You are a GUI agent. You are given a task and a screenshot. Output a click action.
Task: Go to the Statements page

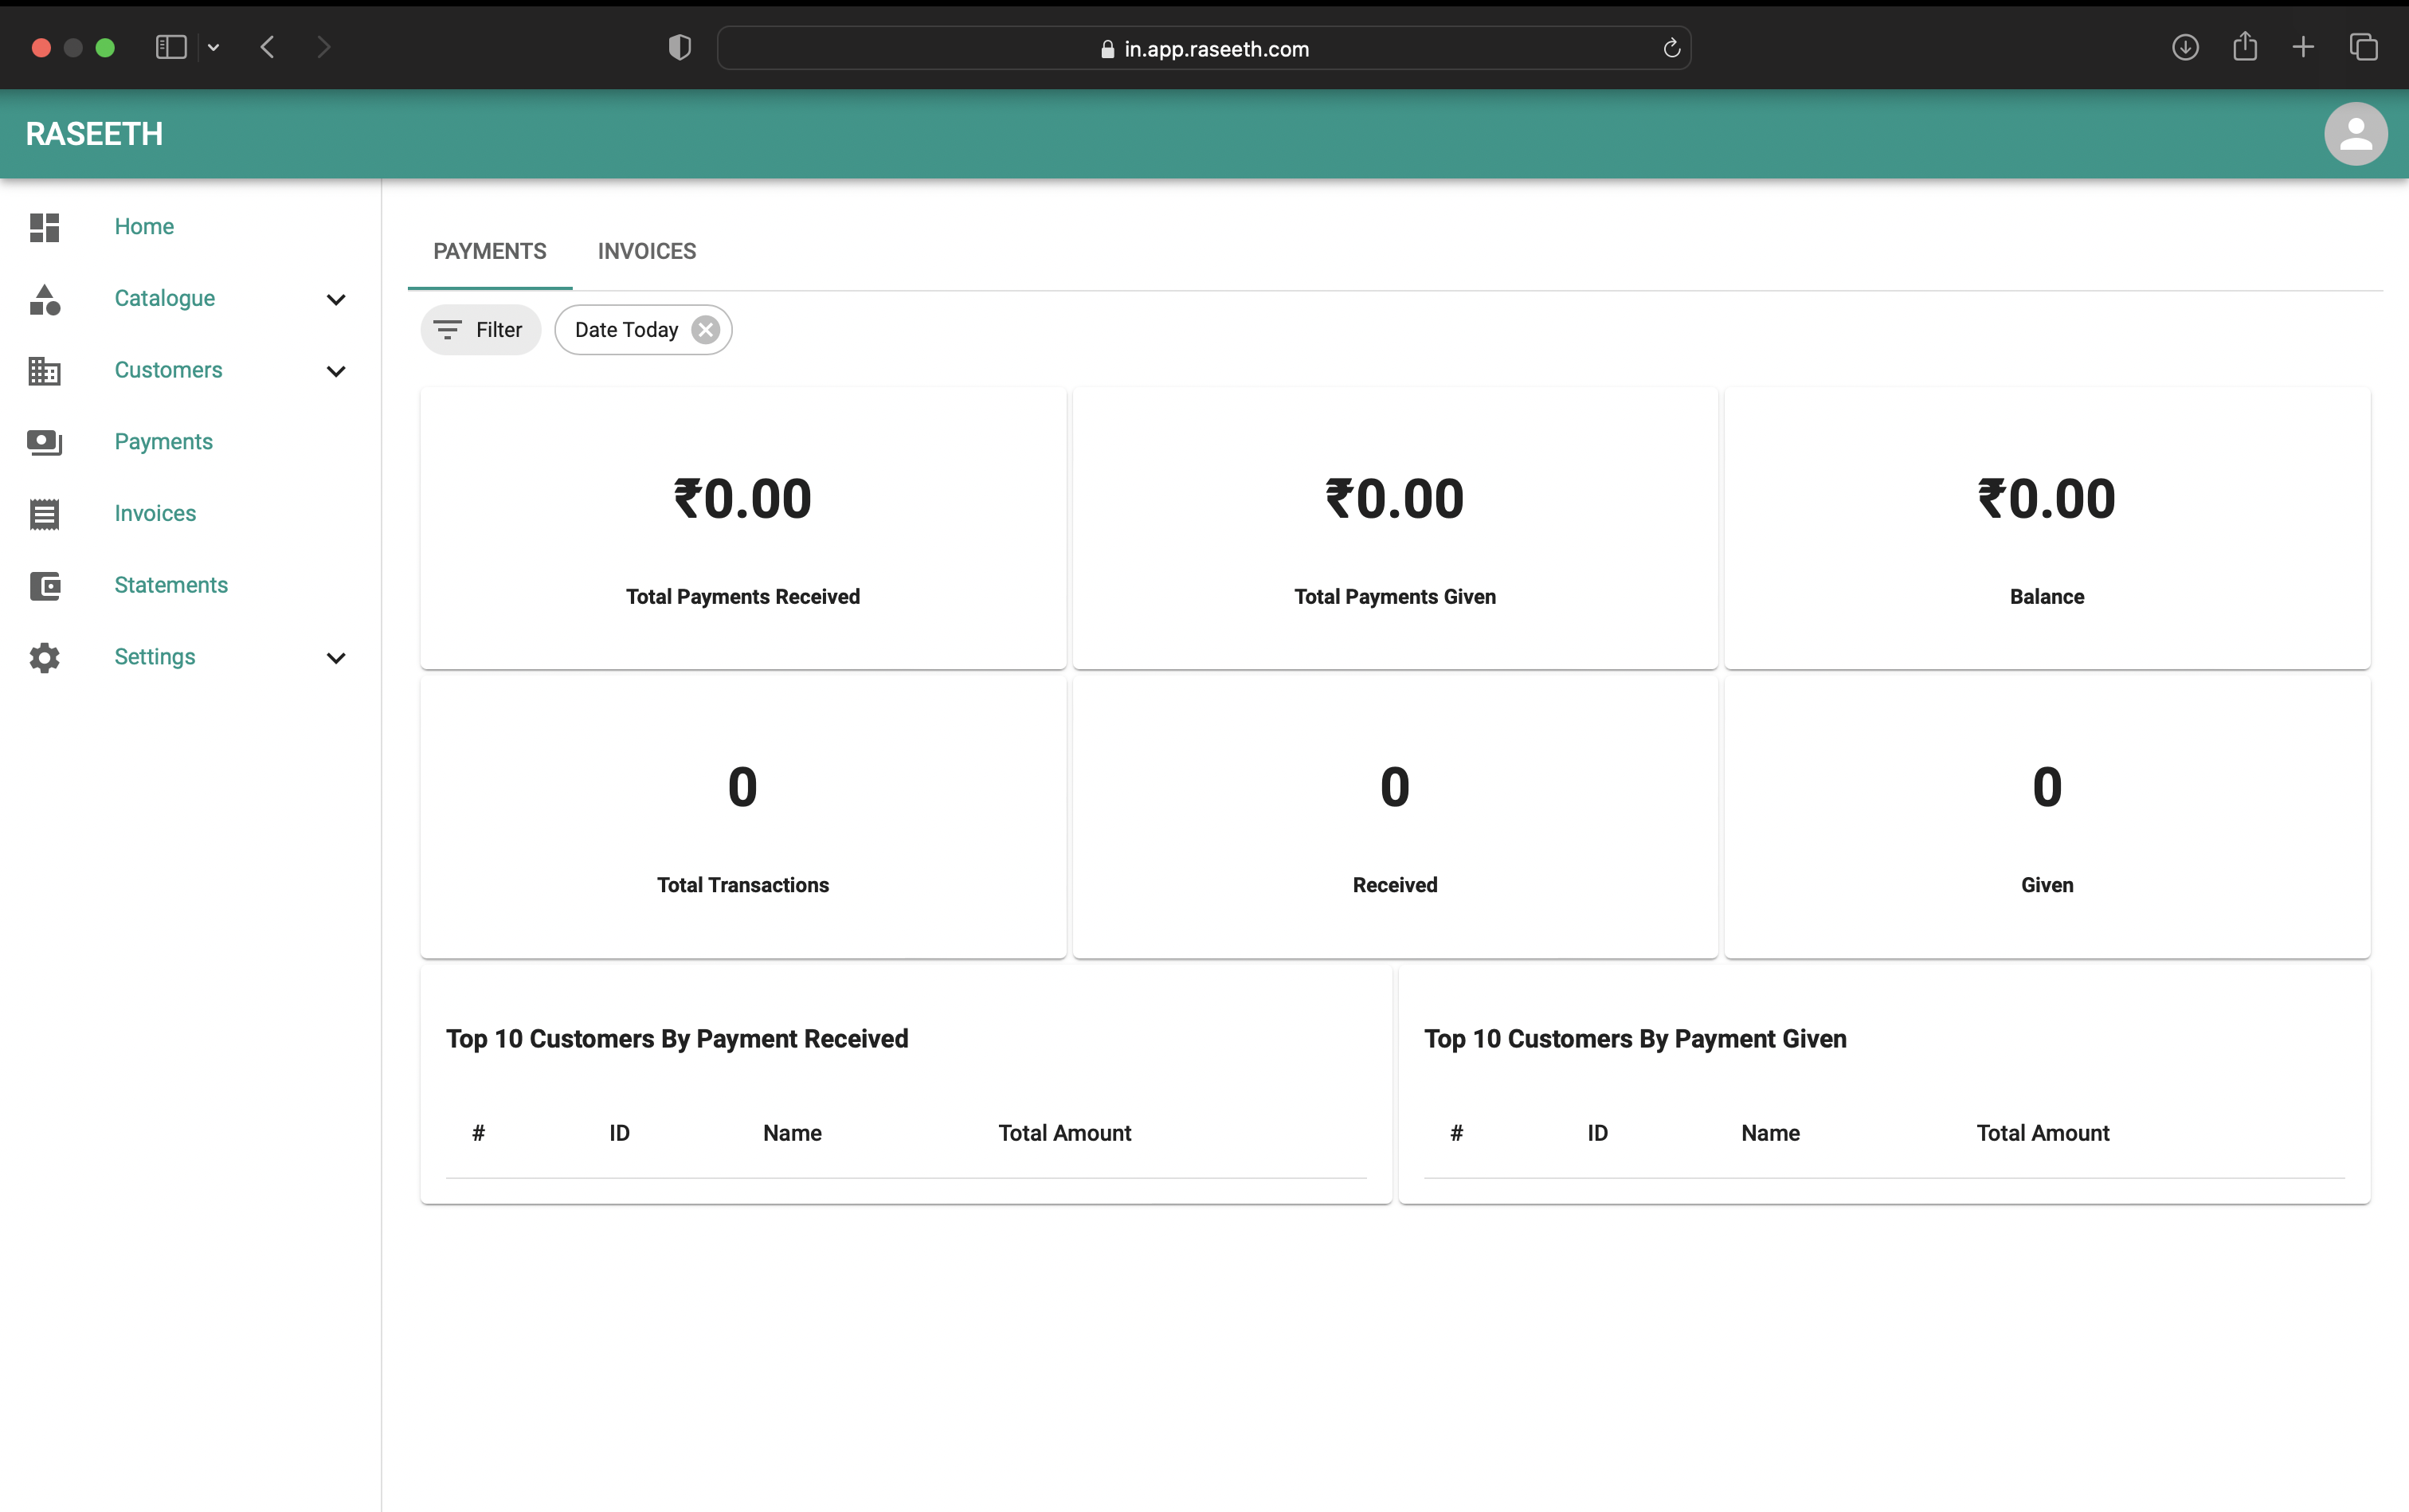(171, 585)
